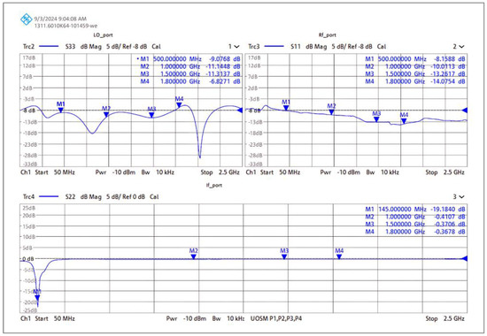Click Trc3 blue trace line color sample
Image resolution: width=487 pixels, height=336 pixels.
274,47
